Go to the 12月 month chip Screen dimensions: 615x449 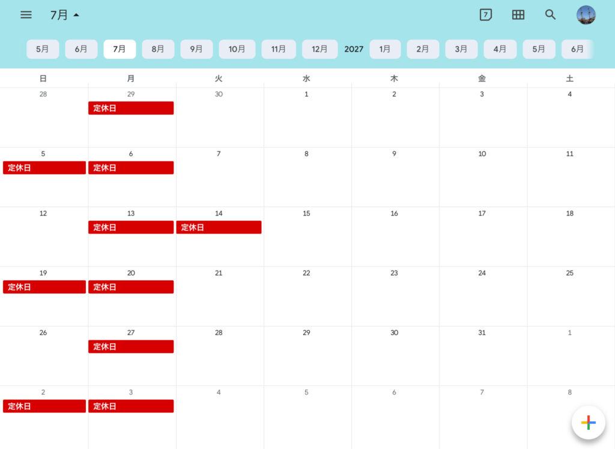[320, 49]
